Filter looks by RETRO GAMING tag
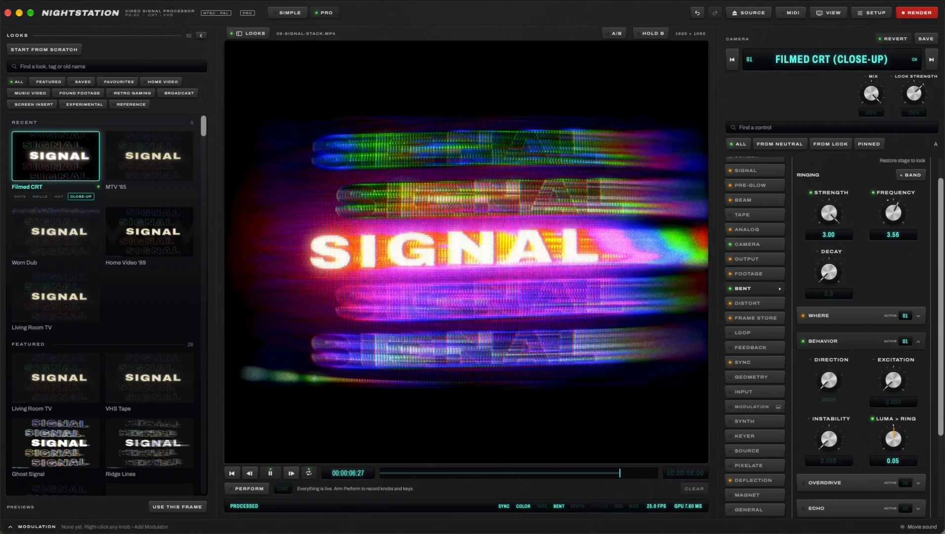This screenshot has height=534, width=945. click(132, 93)
